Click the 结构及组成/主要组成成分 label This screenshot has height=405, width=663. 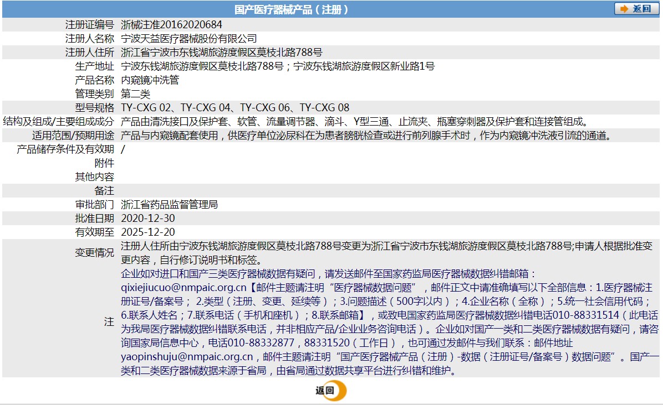58,122
